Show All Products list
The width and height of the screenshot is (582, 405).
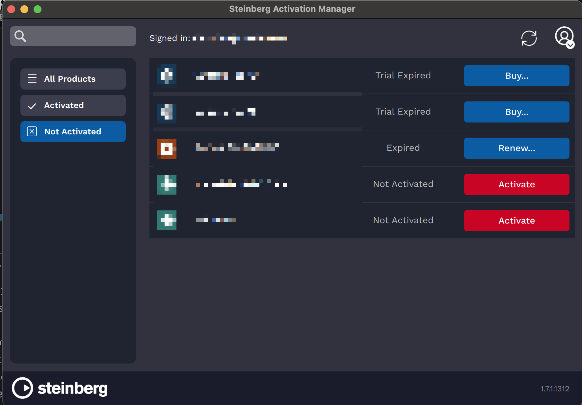tap(73, 79)
